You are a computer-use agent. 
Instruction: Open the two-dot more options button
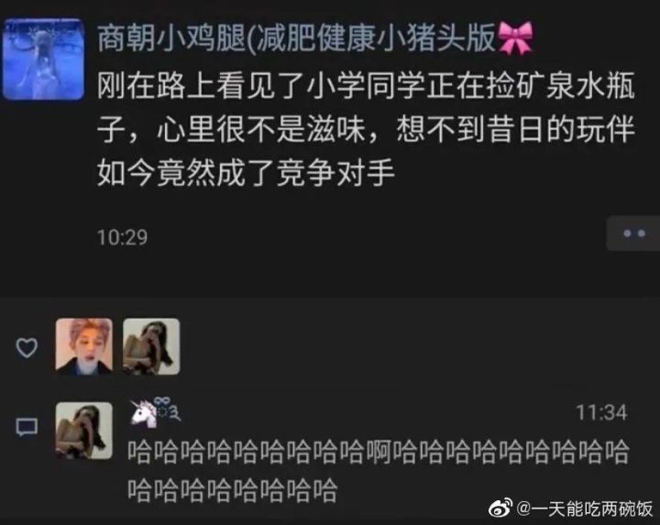coord(633,234)
